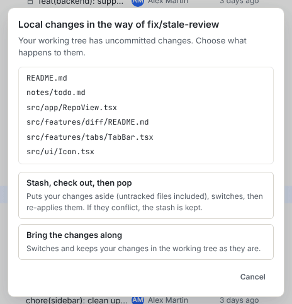Click Alex Martin in chore(sidebar) commit row
Screen dimensions: 292x304
tap(168, 300)
